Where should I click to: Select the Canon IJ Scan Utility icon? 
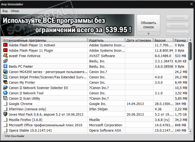5,98
